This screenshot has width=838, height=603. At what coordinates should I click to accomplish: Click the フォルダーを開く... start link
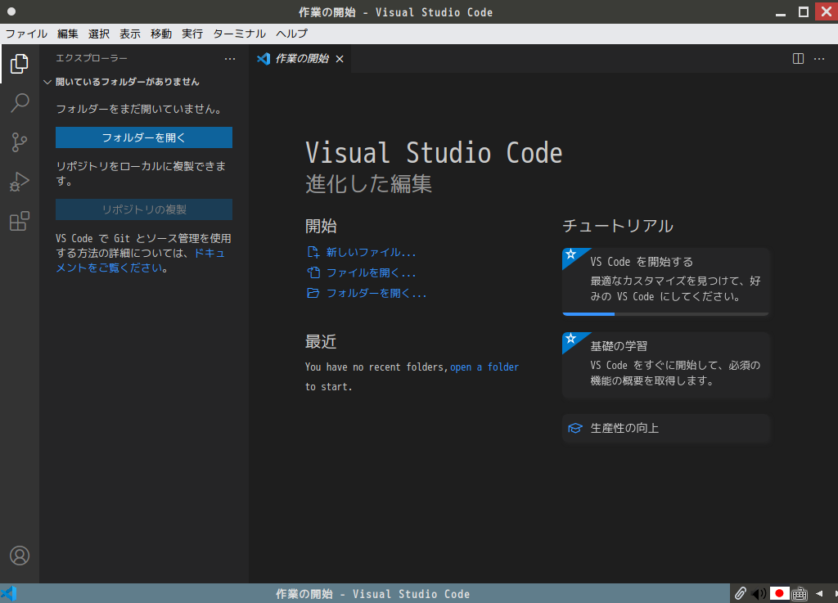point(376,293)
